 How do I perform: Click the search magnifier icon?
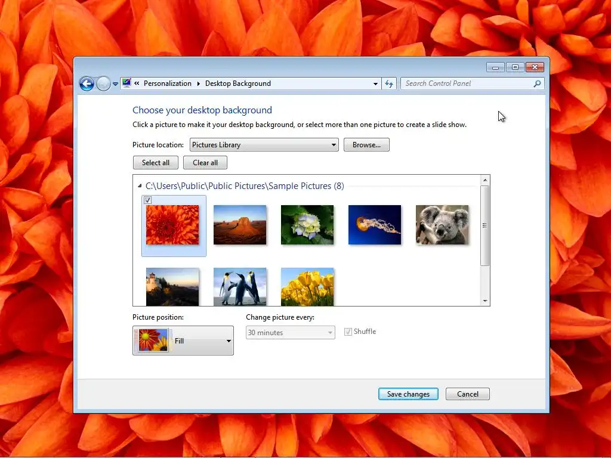tap(537, 83)
